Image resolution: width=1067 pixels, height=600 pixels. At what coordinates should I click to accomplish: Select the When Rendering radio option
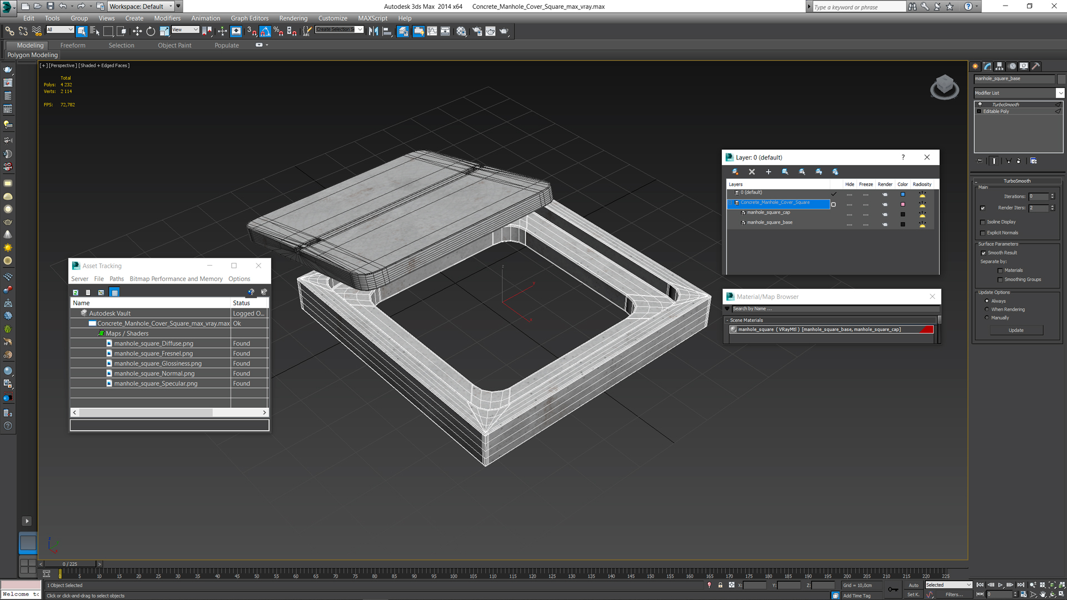[987, 309]
